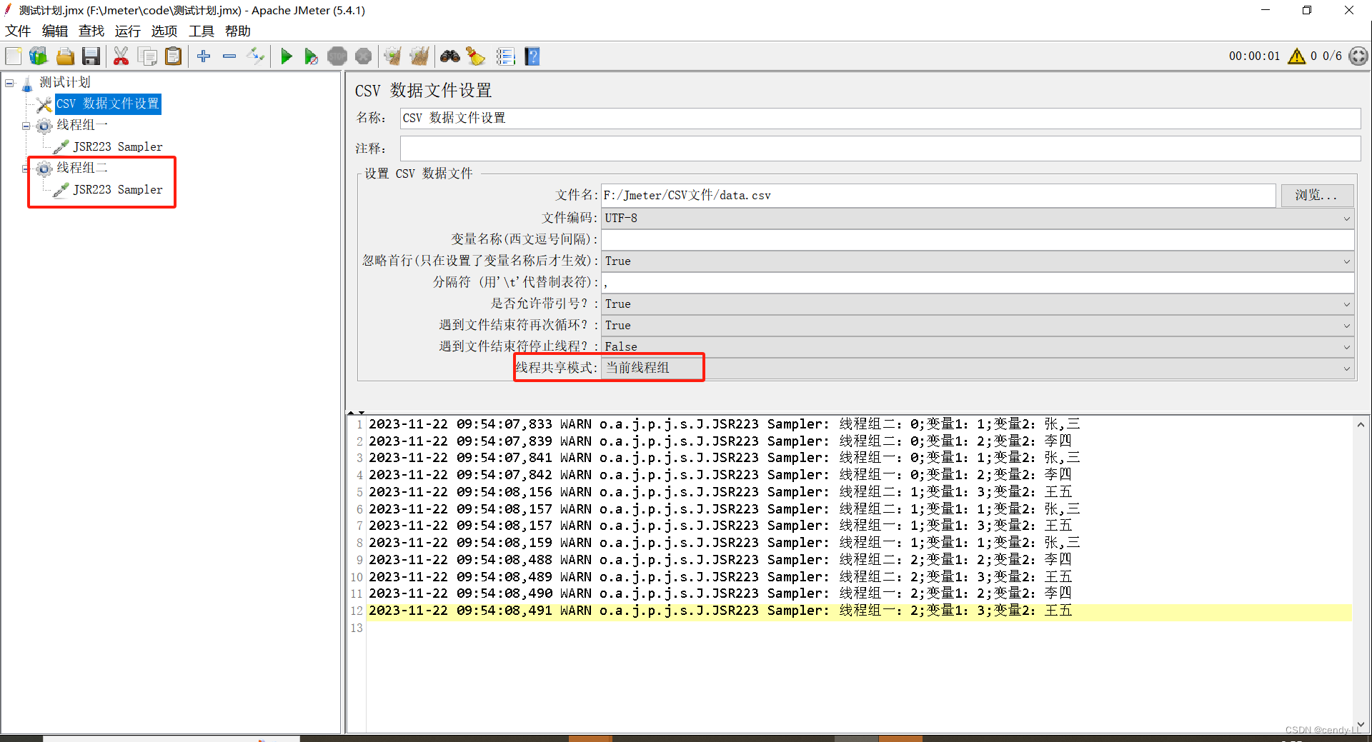Click the Templates toolbar icon
1372x742 pixels.
pos(38,56)
